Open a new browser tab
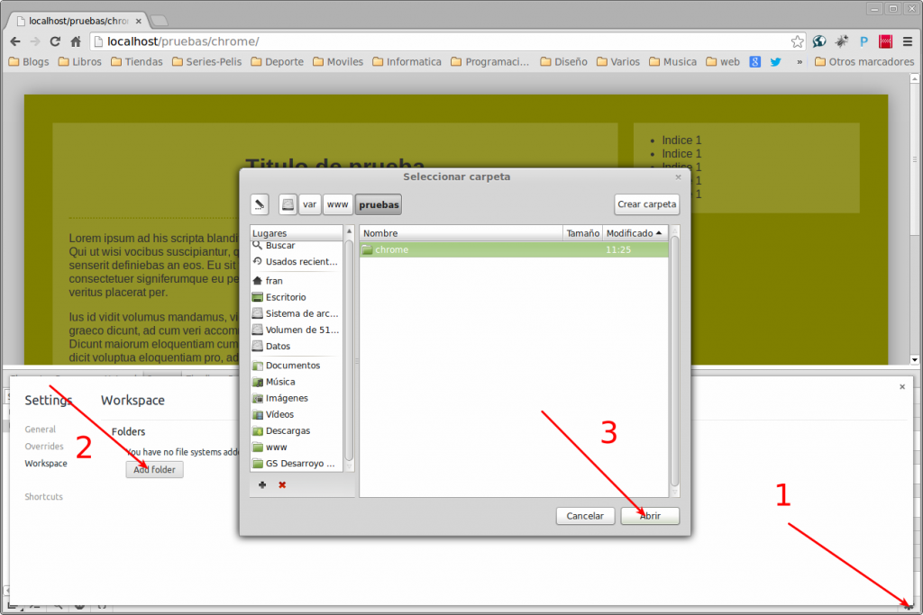Screen dimensions: 923x615 point(159,22)
